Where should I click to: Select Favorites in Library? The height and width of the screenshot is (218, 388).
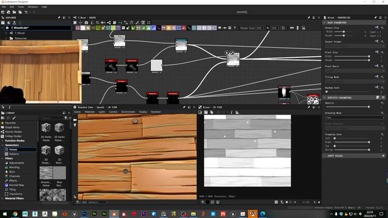coord(10,123)
